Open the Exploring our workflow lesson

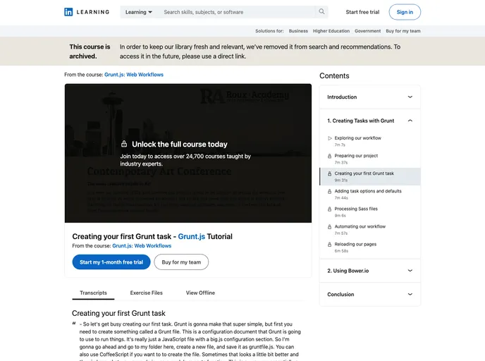tap(369, 141)
